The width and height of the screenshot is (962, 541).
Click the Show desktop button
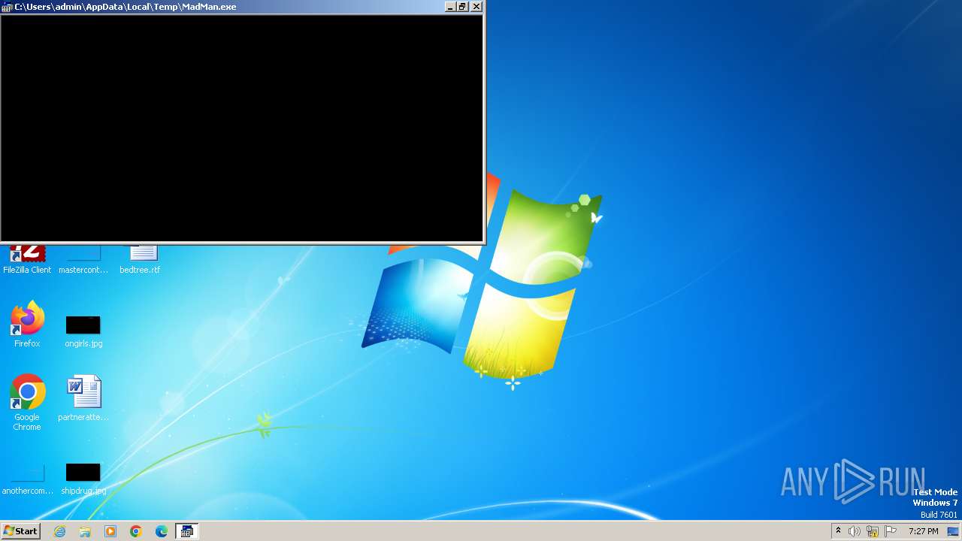click(x=953, y=531)
